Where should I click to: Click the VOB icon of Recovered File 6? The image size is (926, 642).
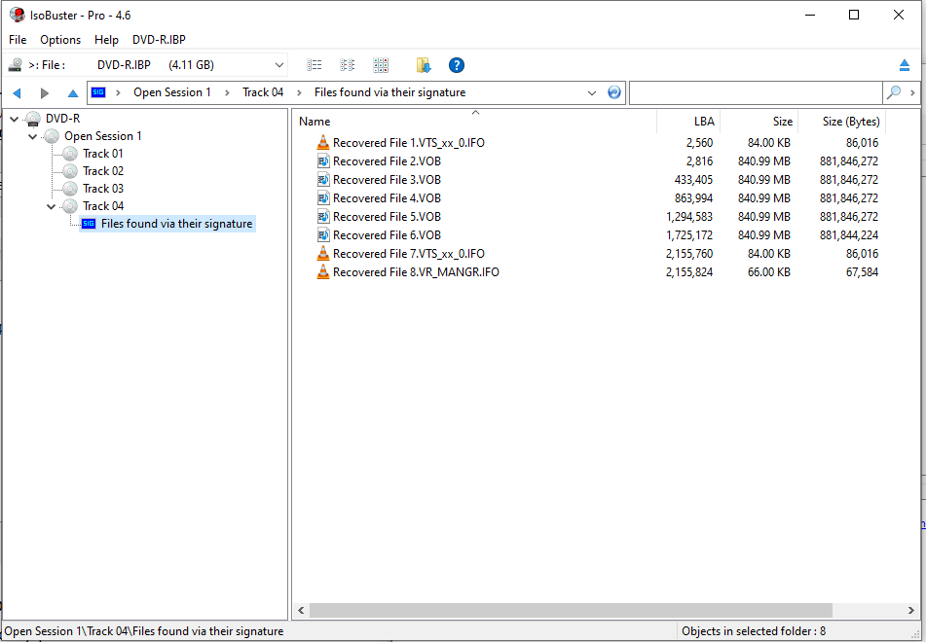tap(323, 234)
